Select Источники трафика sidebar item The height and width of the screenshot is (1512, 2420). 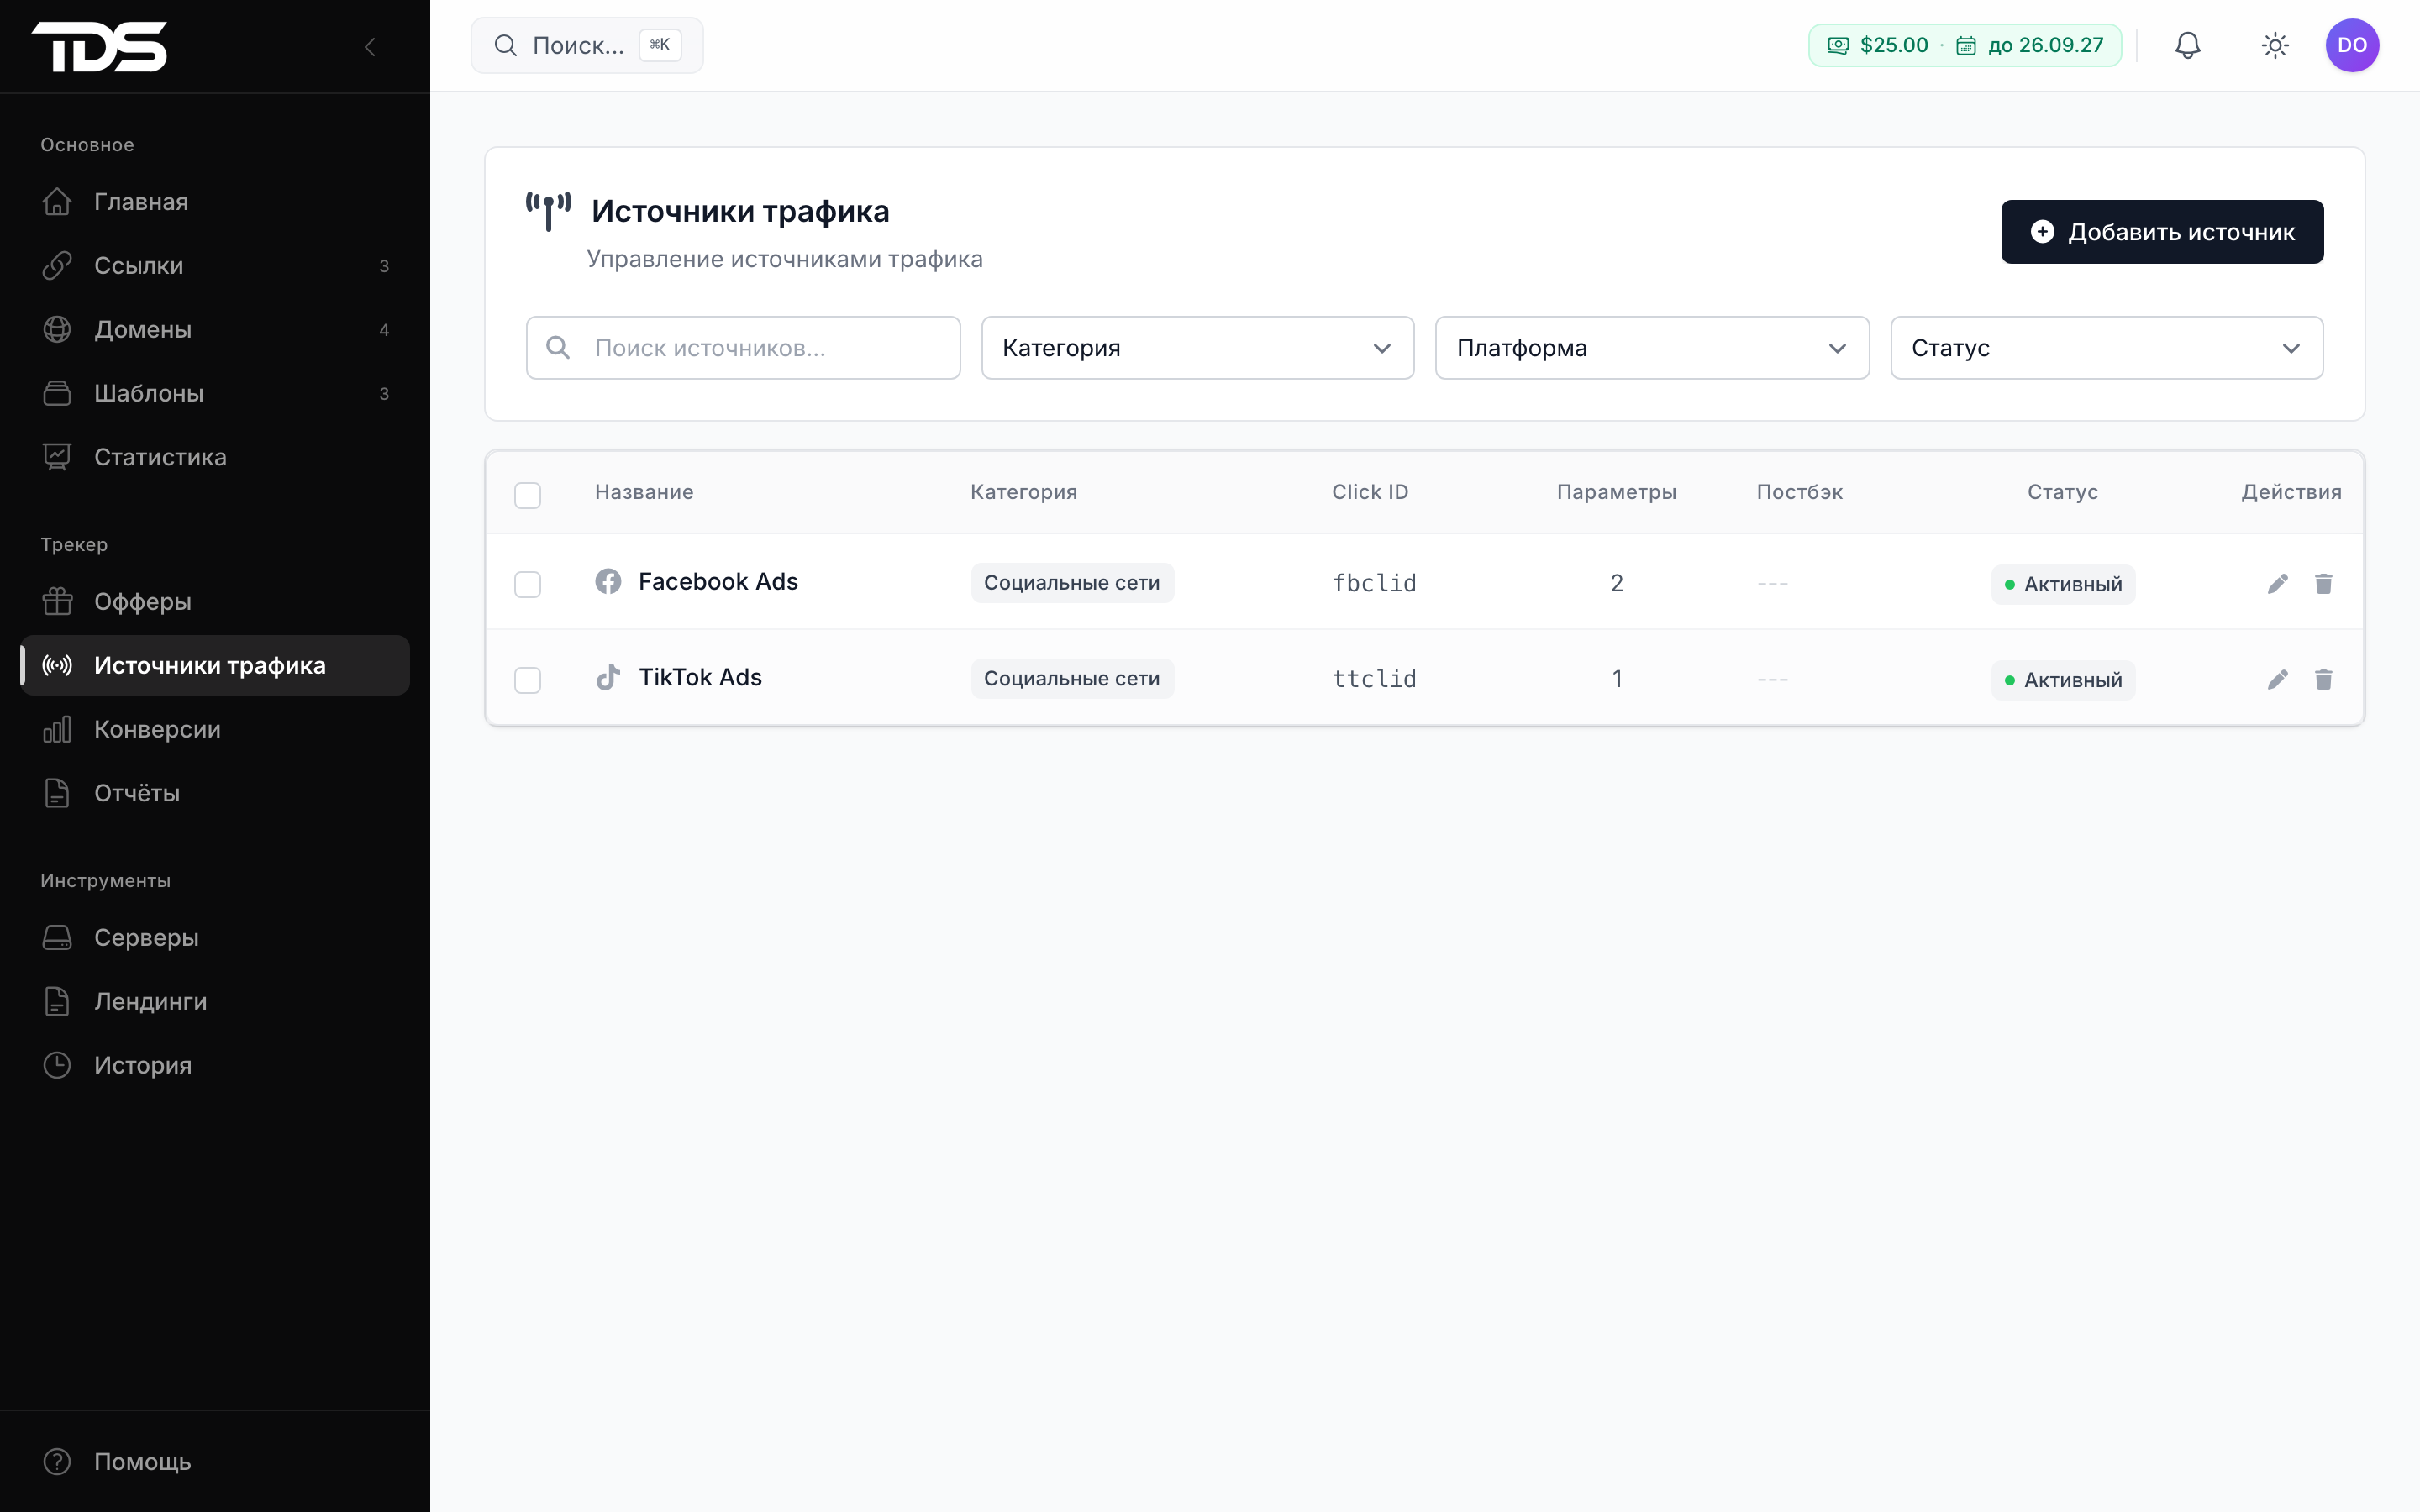(215, 665)
